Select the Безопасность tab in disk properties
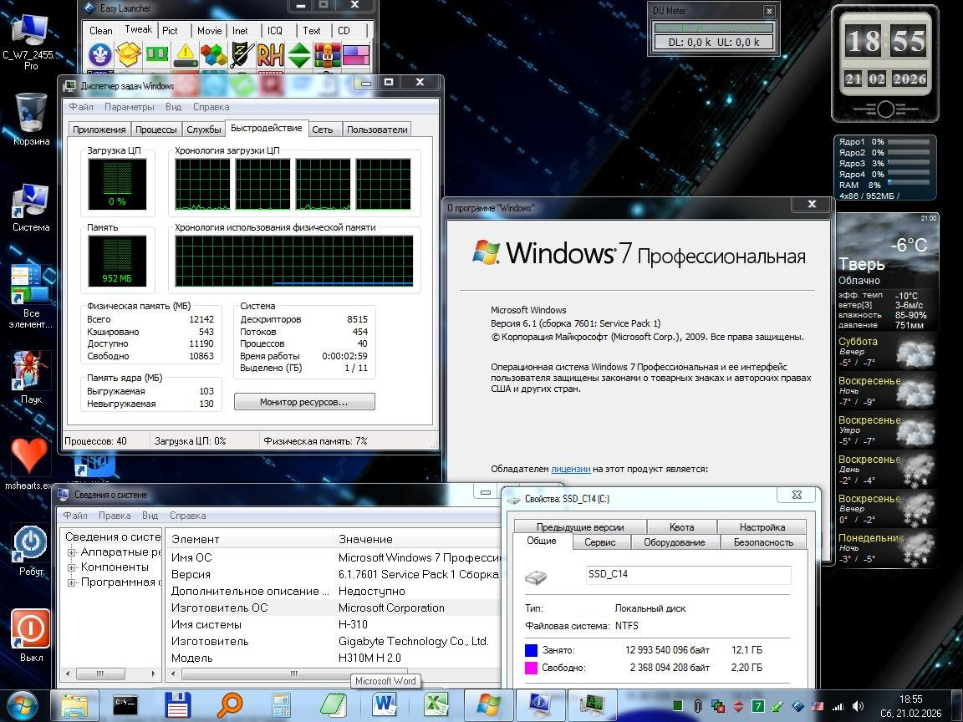The width and height of the screenshot is (963, 722). pyautogui.click(x=762, y=542)
